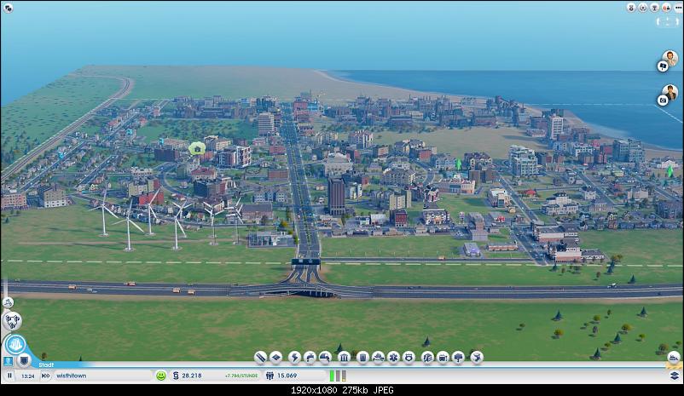Click the +7.794/STUNDE income readout
The height and width of the screenshot is (396, 684).
click(241, 376)
